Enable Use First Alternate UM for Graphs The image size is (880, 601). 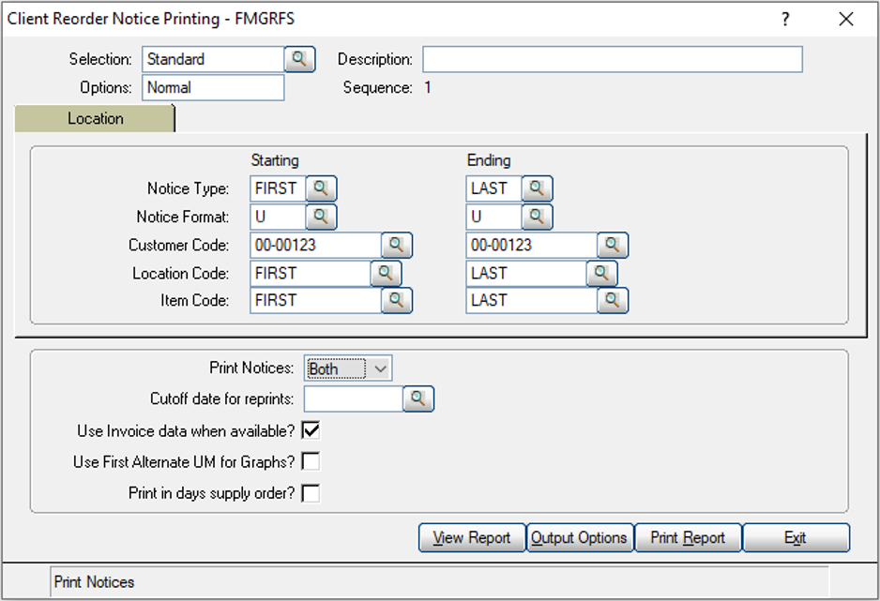click(x=311, y=461)
